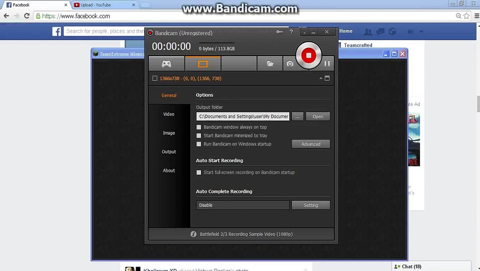The image size is (480, 271).
Task: Open Facebook messages icon
Action: click(380, 32)
